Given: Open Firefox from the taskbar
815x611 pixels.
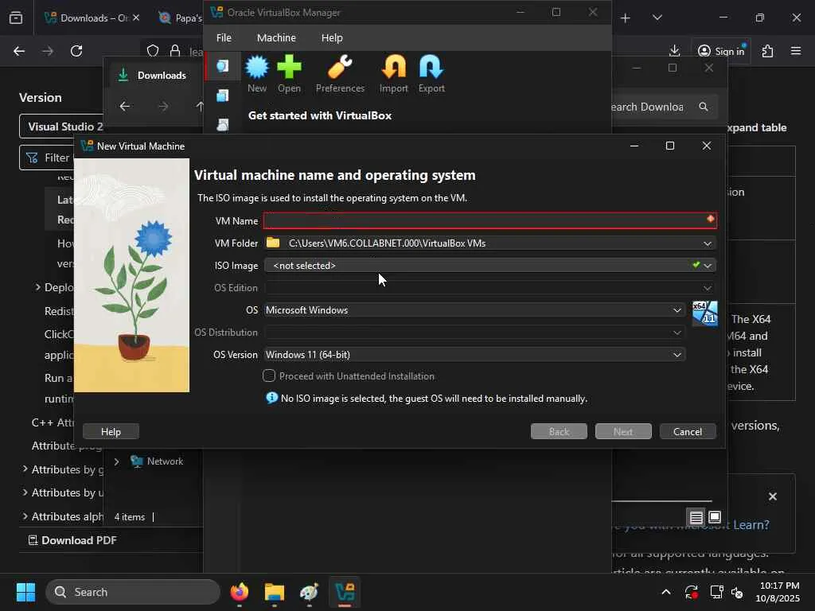Looking at the screenshot, I should tap(240, 592).
